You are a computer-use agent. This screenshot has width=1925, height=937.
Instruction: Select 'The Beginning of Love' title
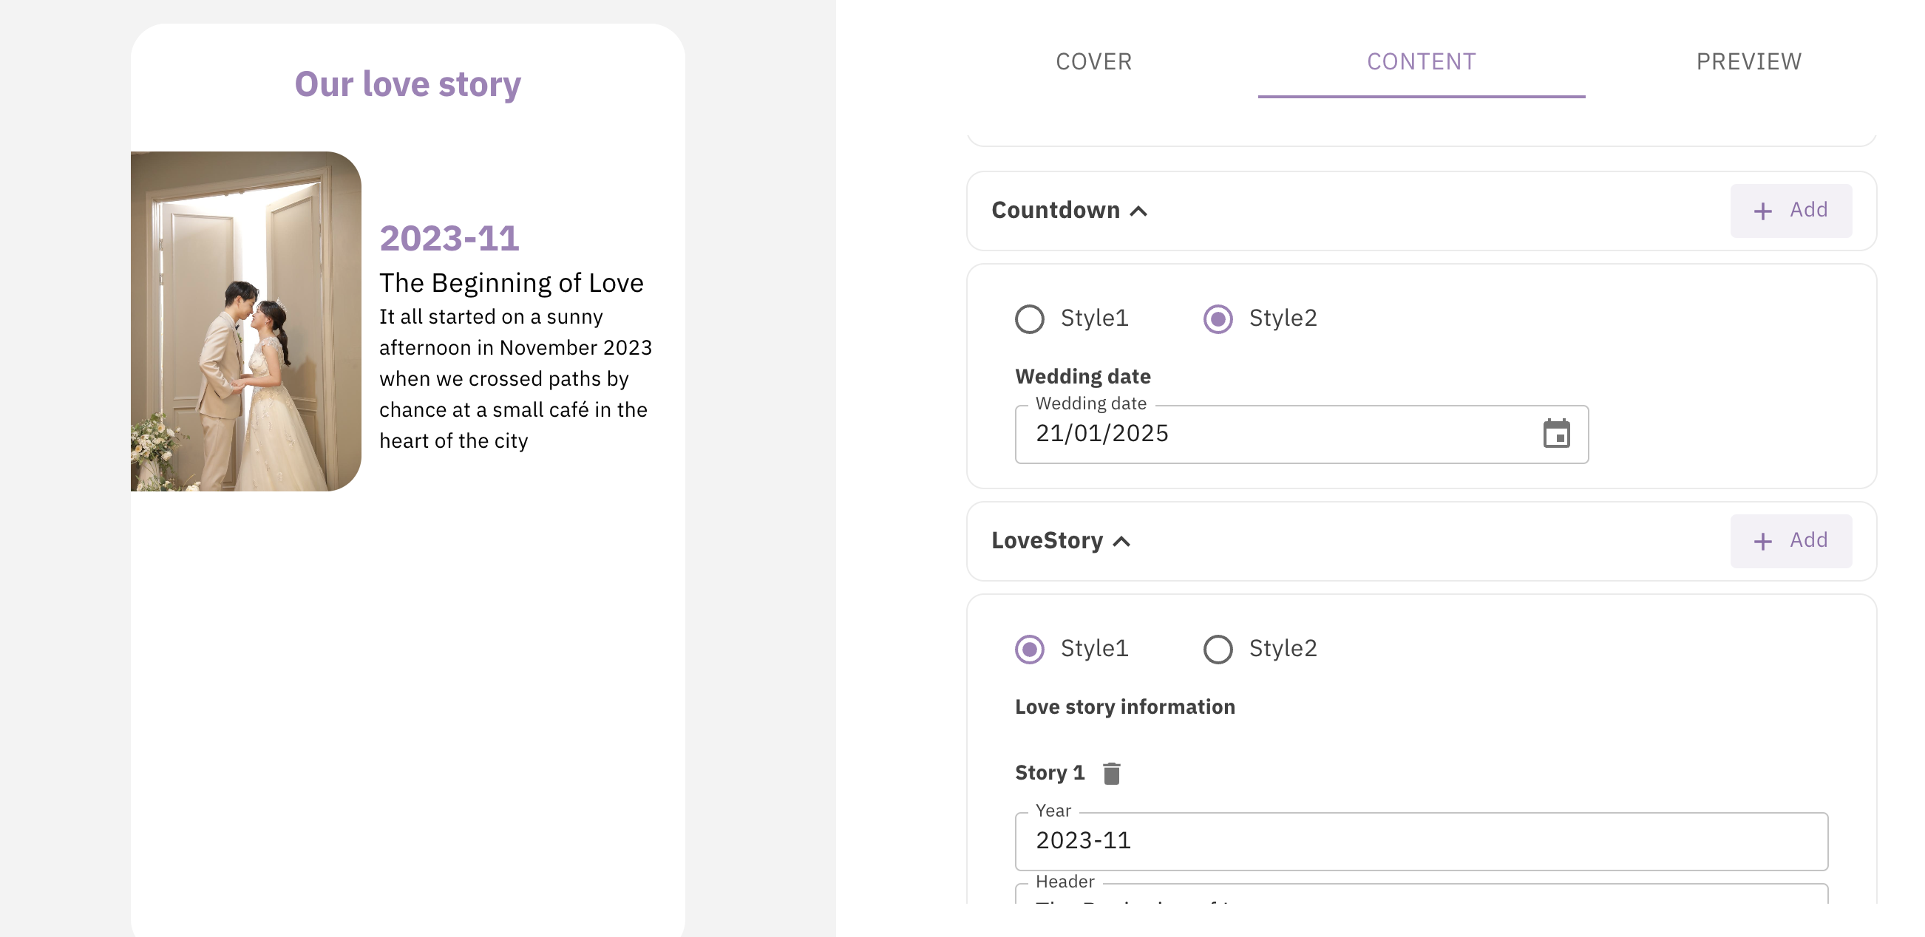click(x=511, y=282)
